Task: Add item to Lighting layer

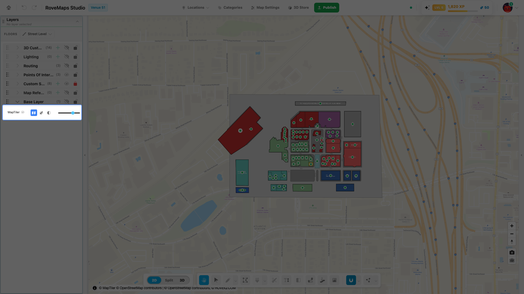Action: coord(58,57)
